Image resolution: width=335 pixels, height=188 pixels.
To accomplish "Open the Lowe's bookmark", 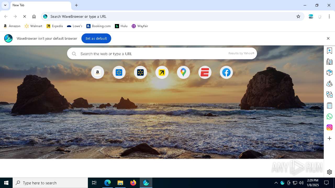I will tap(75, 26).
